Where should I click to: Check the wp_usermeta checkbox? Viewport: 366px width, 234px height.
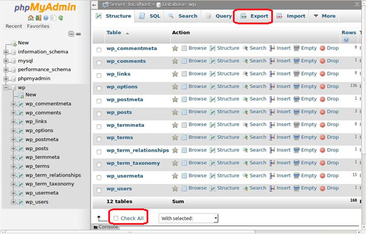99,177
